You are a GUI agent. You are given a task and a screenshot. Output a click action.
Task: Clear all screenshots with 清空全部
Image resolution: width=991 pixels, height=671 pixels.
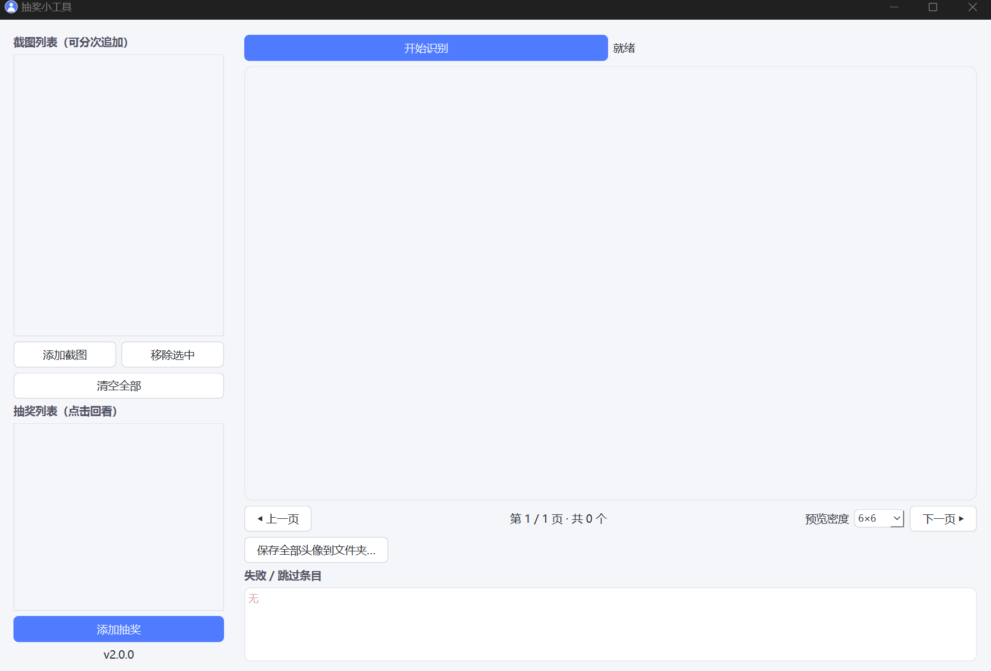[x=118, y=386]
